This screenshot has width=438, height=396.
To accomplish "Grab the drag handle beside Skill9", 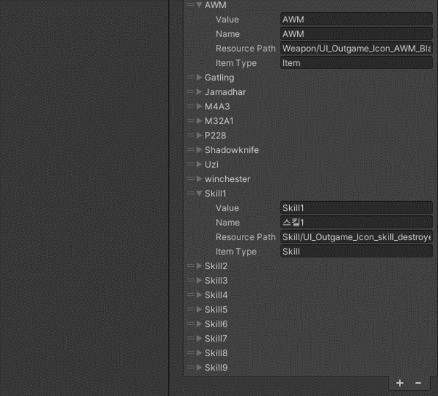I will click(190, 367).
